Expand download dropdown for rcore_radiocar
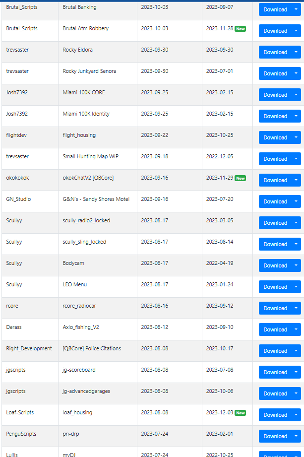Image resolution: width=304 pixels, height=457 pixels. [x=296, y=308]
